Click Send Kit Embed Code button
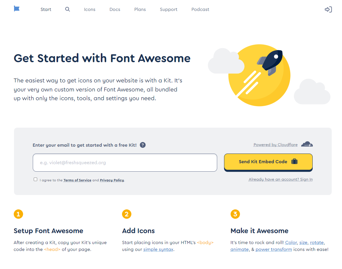This screenshot has height=269, width=342. tap(268, 162)
